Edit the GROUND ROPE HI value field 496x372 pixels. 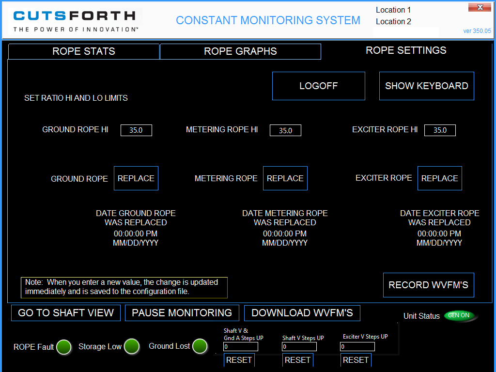[x=136, y=130]
